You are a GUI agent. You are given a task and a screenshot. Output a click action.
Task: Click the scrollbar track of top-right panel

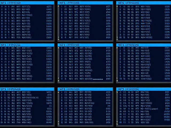coord(117,22)
